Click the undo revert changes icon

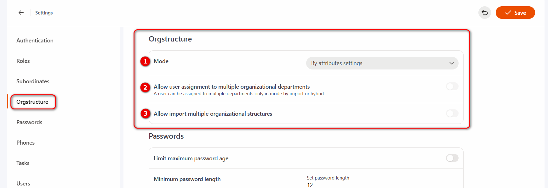click(484, 13)
